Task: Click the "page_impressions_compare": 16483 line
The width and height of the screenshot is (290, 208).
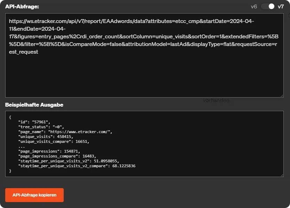Action: [x=57, y=156]
